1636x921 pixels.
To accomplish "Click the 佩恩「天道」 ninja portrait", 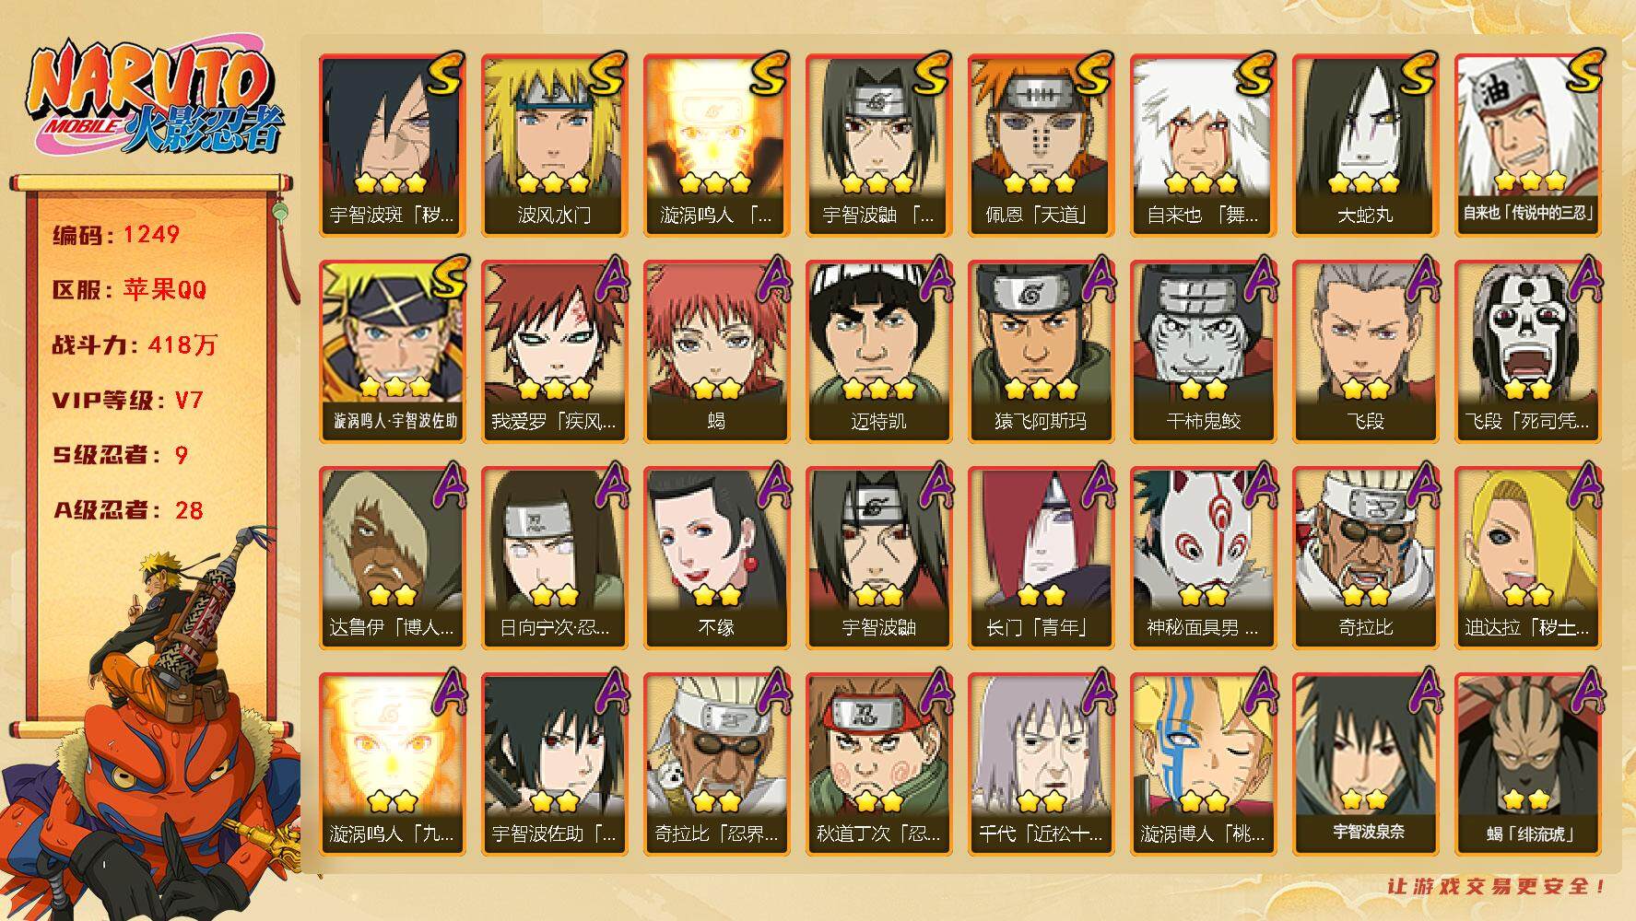I will 1041,146.
